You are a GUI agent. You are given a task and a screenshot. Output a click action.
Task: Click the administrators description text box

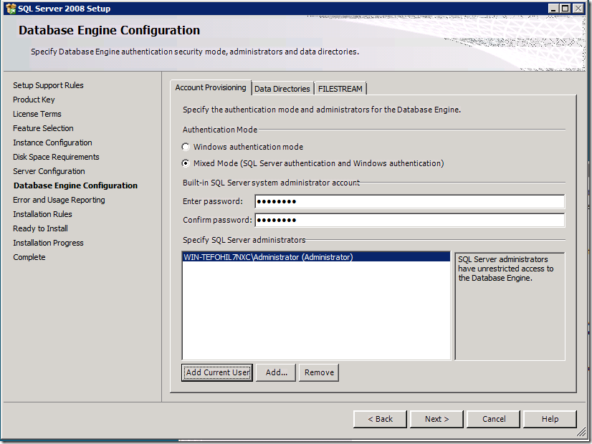[510, 306]
